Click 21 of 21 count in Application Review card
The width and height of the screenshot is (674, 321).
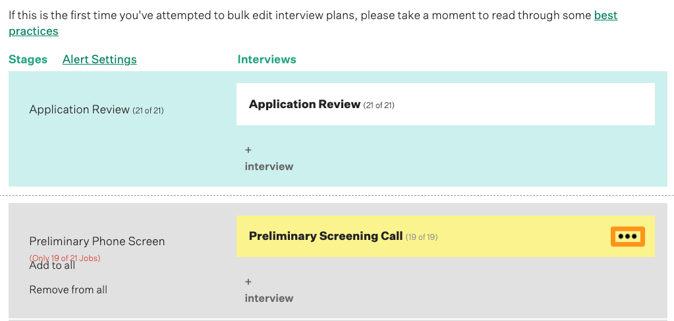pyautogui.click(x=379, y=105)
